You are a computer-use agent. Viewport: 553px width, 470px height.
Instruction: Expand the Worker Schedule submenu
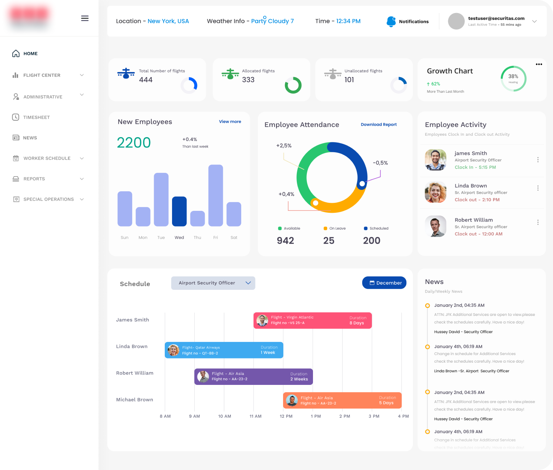[81, 158]
